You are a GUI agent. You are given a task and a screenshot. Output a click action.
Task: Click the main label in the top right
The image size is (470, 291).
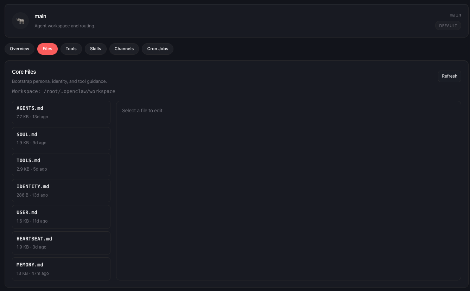[455, 15]
